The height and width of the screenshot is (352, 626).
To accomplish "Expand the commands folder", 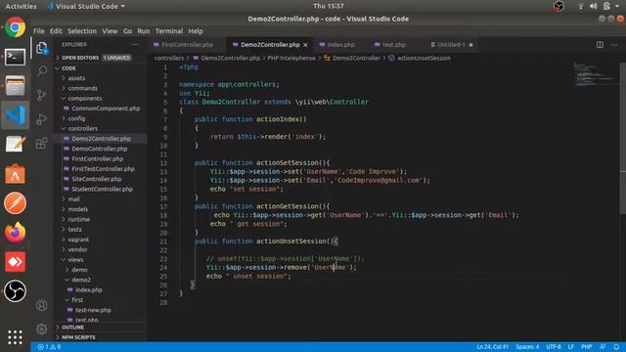I will (x=82, y=88).
